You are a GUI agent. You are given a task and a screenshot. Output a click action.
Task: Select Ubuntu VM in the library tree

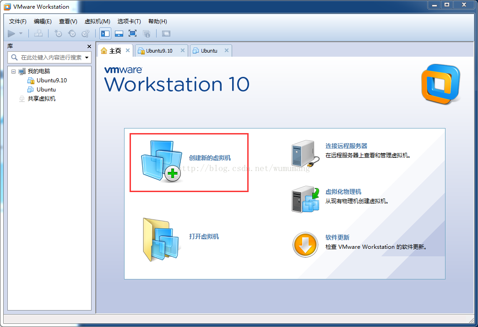click(46, 90)
